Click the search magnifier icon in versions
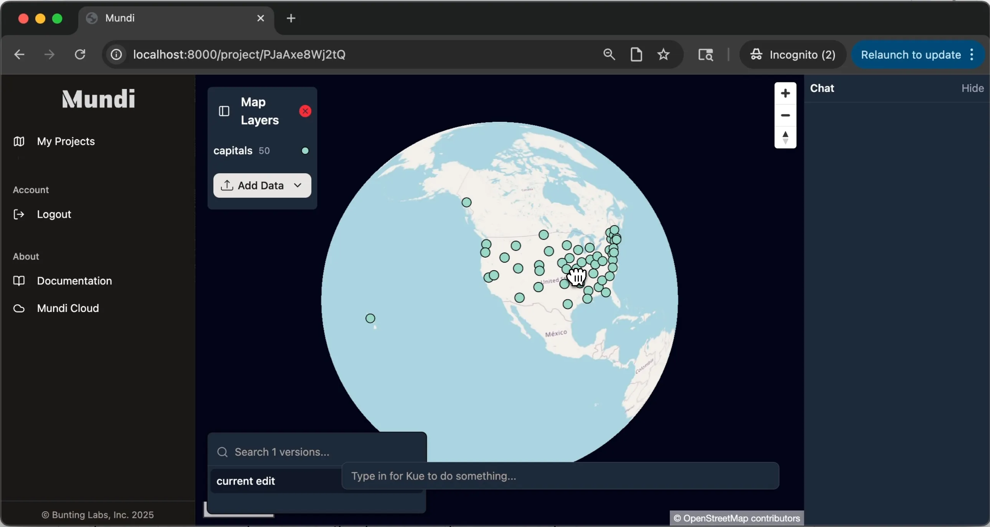 (x=222, y=452)
